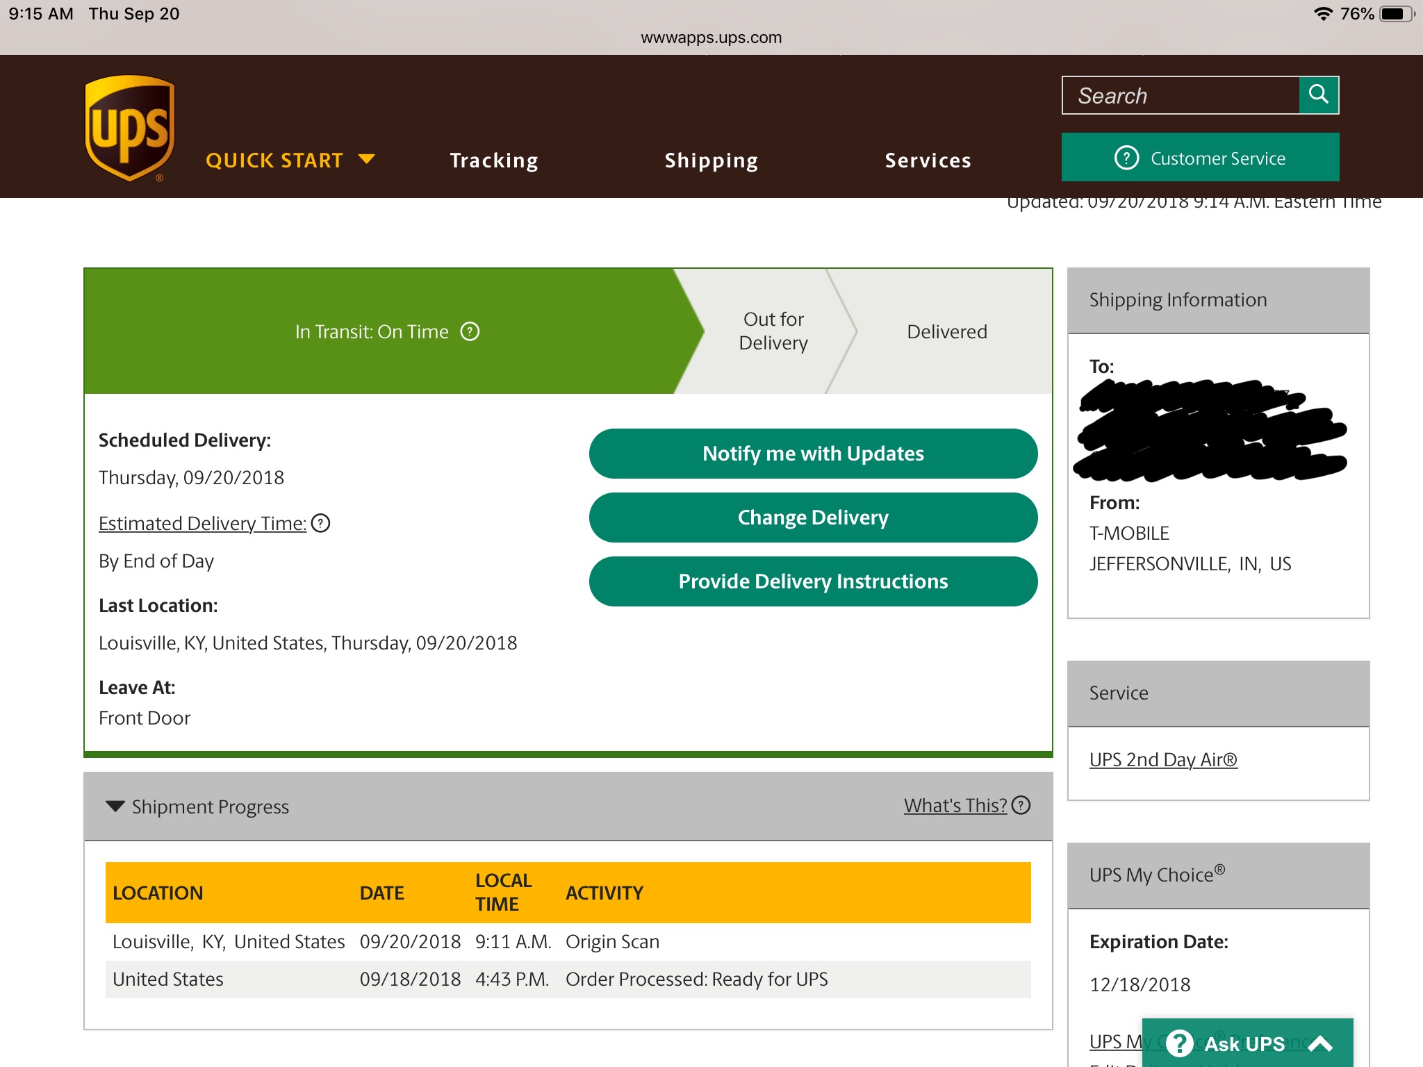Click the Louisville, KY, United States location cell
Screen dimensions: 1423x1067
click(x=229, y=942)
